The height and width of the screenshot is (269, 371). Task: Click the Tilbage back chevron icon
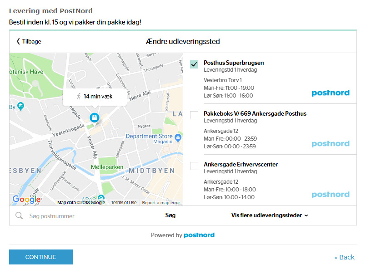pos(18,41)
